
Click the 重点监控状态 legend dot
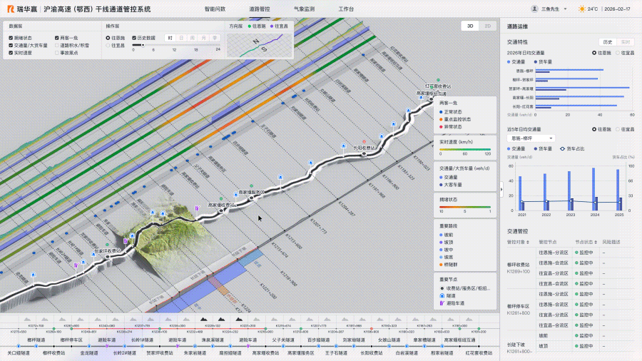pyautogui.click(x=441, y=119)
